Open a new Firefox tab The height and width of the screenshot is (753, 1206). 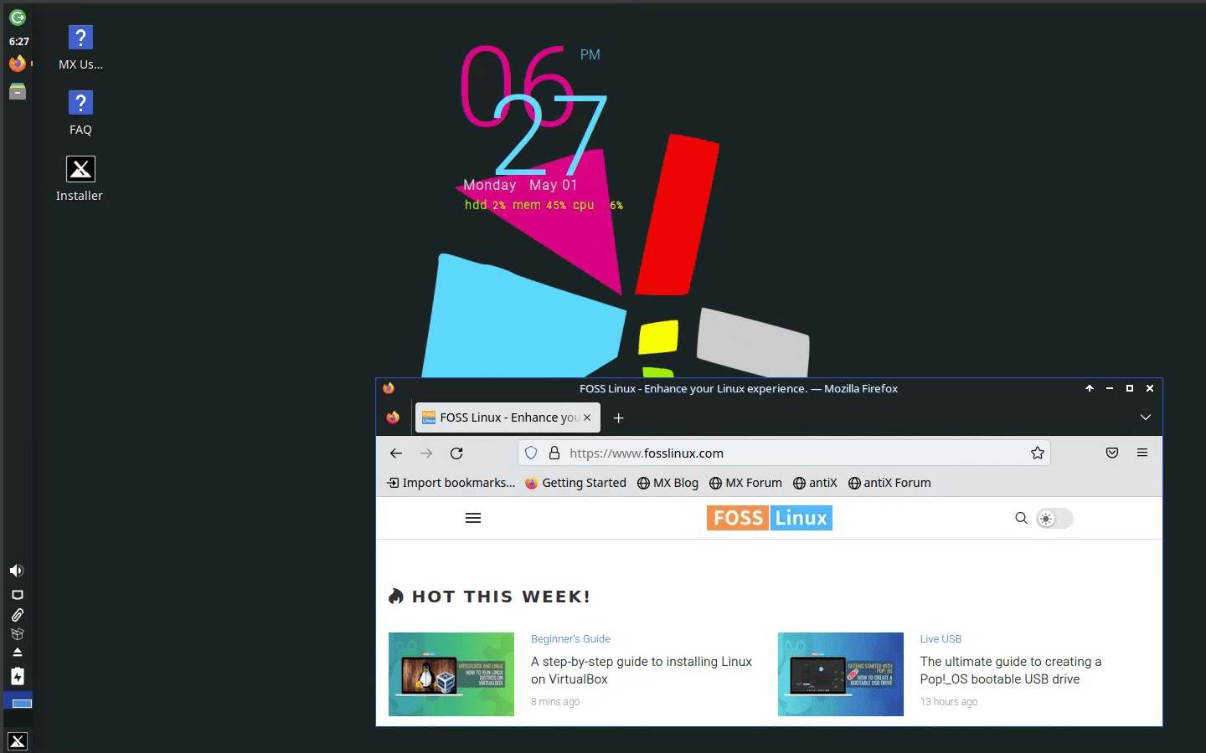(x=618, y=417)
